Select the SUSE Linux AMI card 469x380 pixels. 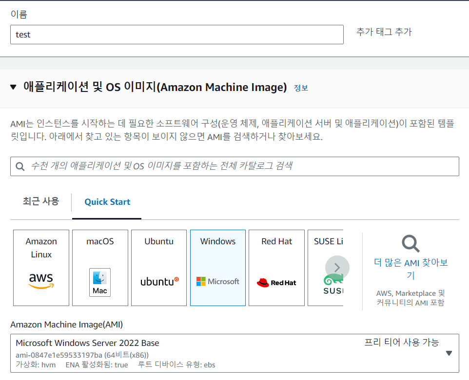tap(326, 268)
